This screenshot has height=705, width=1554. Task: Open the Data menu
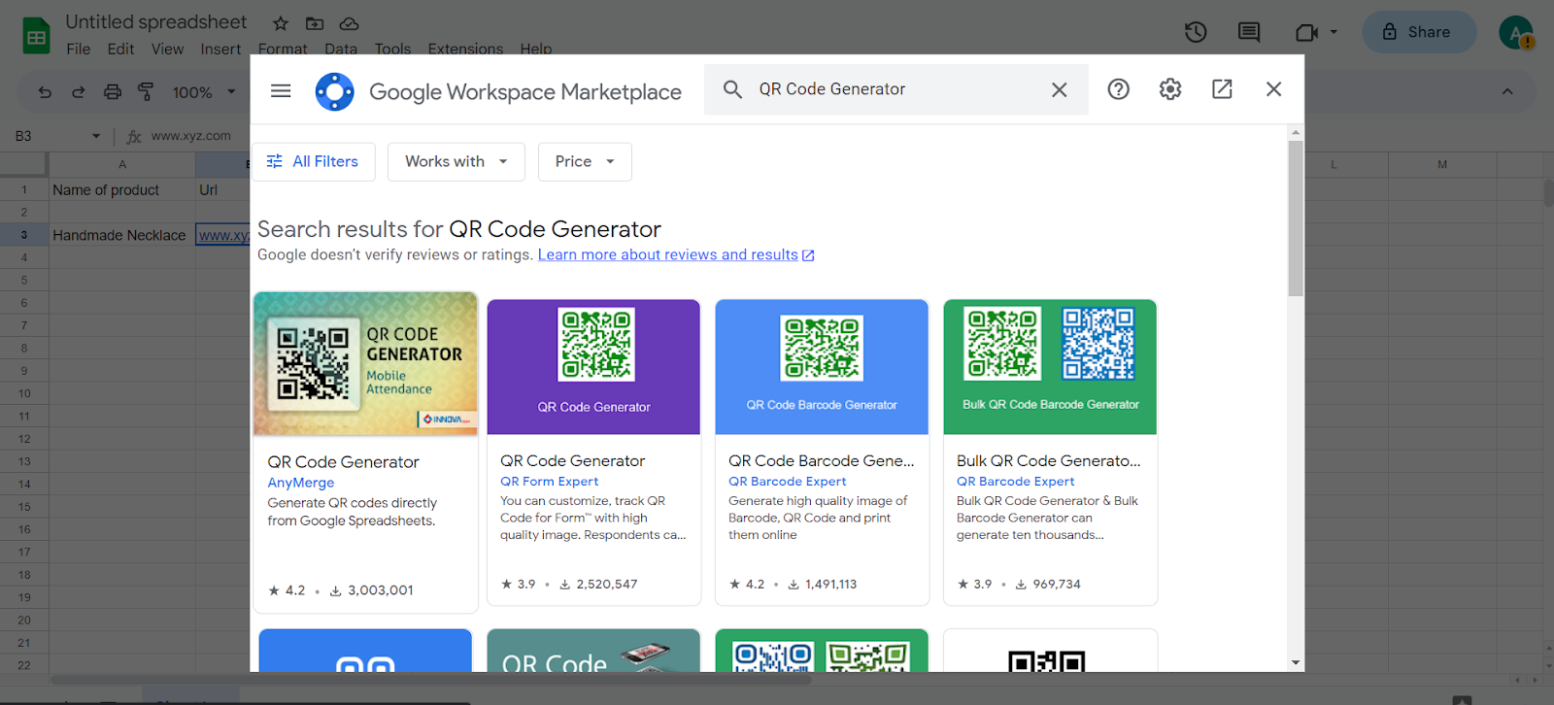pos(341,49)
